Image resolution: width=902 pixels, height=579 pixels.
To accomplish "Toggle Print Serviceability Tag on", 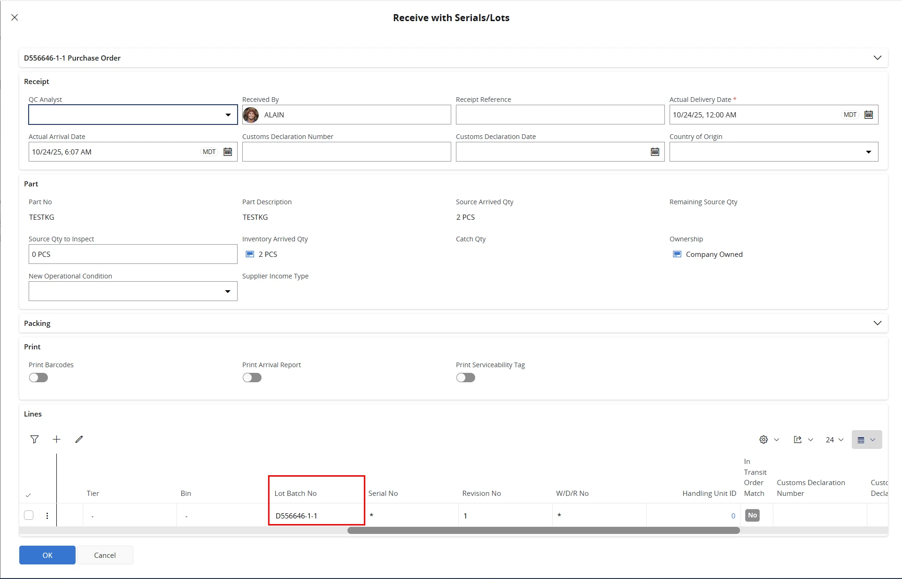I will (x=466, y=378).
